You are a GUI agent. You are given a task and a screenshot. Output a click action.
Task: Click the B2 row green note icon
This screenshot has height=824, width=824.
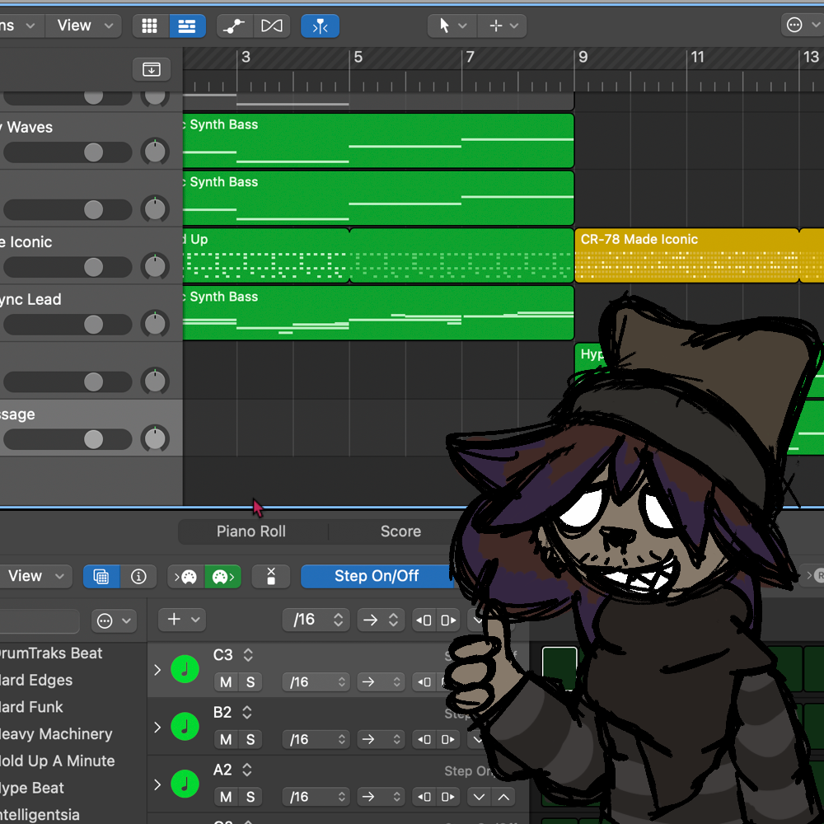[185, 726]
